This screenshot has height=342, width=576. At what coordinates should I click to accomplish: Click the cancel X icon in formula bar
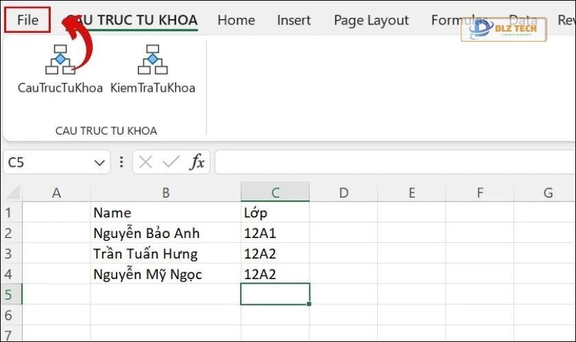pyautogui.click(x=145, y=162)
